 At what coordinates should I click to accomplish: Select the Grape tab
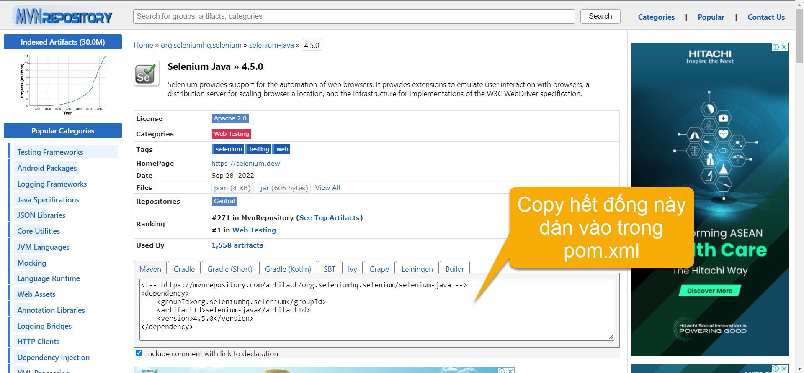(x=379, y=269)
